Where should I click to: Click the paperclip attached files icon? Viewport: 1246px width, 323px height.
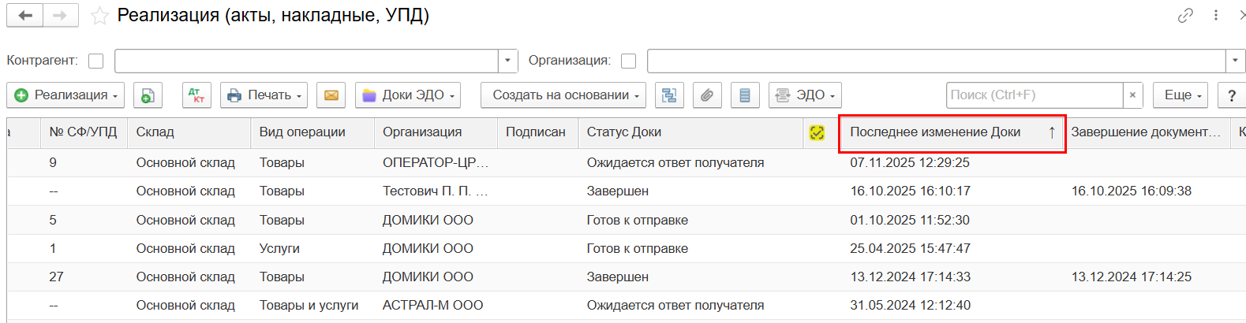coord(707,95)
